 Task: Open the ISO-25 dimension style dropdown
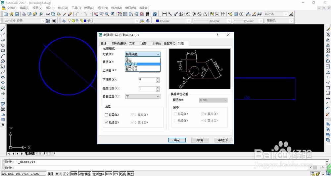pyautogui.click(x=276, y=14)
